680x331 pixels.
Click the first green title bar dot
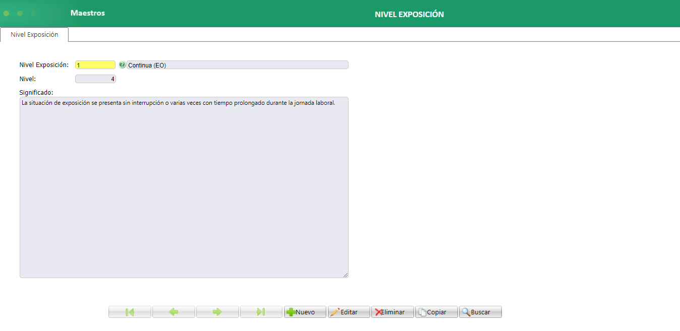coord(6,14)
